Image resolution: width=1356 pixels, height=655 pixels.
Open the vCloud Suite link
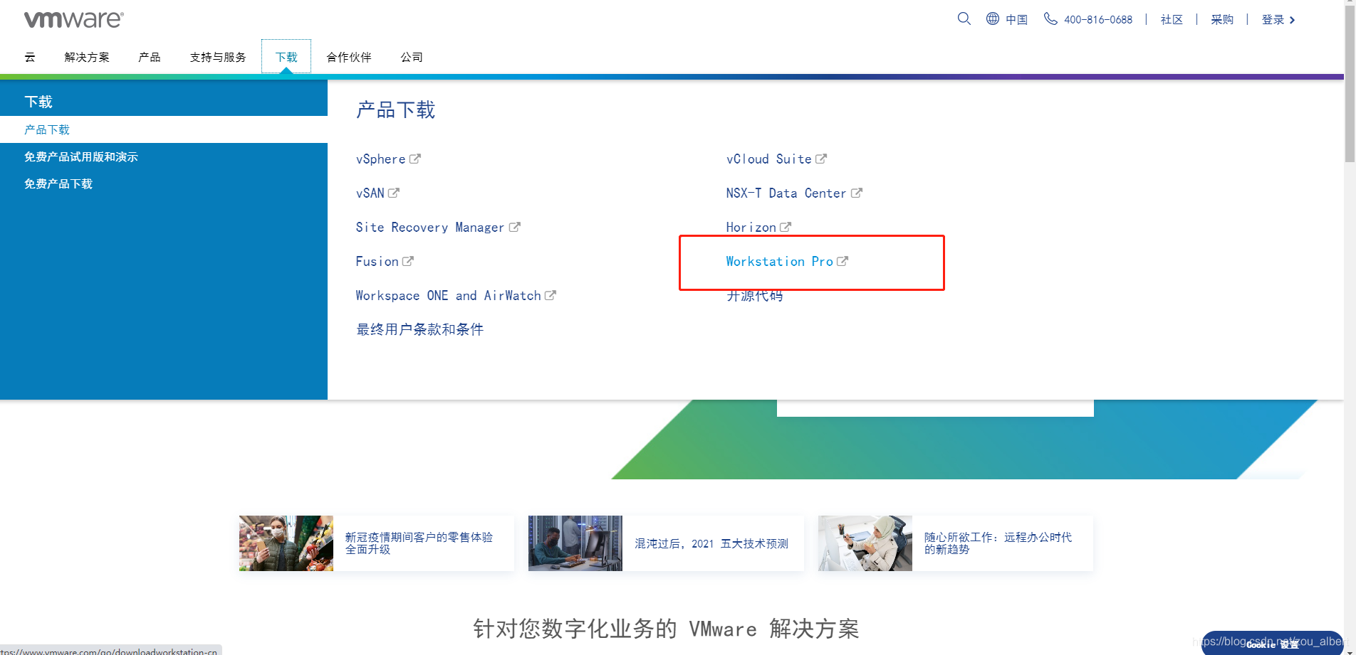[x=769, y=159]
